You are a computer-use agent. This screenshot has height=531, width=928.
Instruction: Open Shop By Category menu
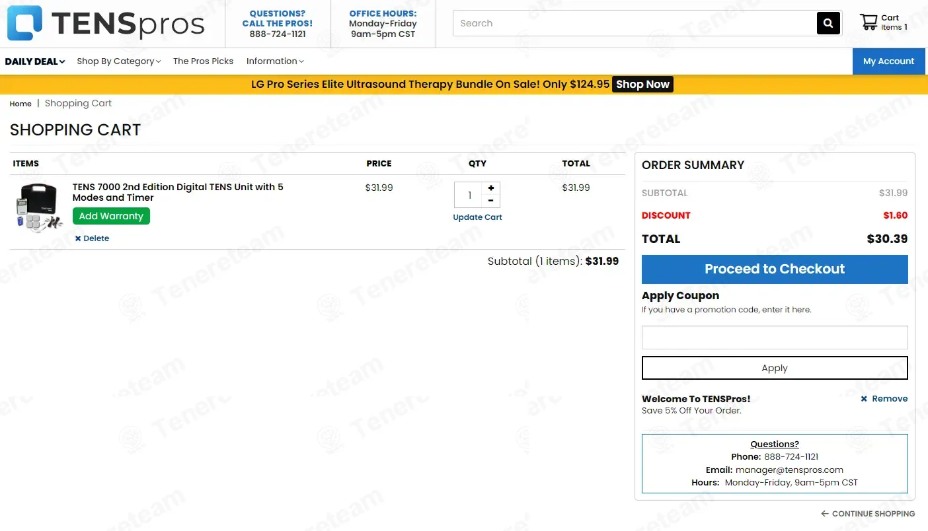point(118,61)
